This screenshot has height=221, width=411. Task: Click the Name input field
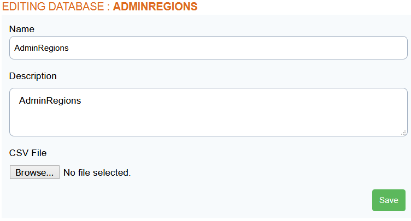click(208, 47)
